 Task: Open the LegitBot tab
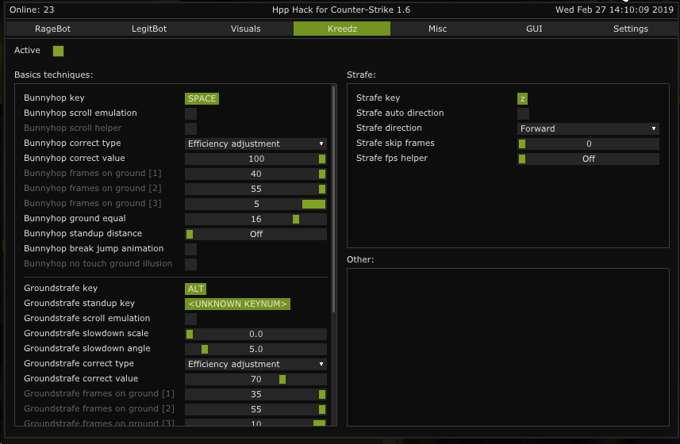(149, 29)
